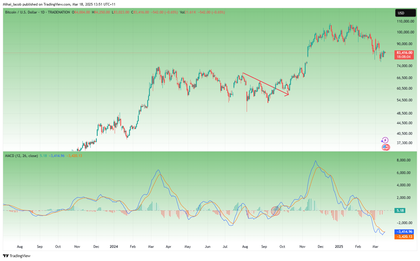Click the green 5.18 histogram value tag
This screenshot has height=261, width=420.
pyautogui.click(x=400, y=211)
